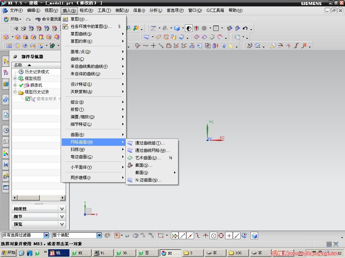This screenshot has height=258, width=345.
Task: Click the dashed rectangle selection icon
Action: (161, 235)
